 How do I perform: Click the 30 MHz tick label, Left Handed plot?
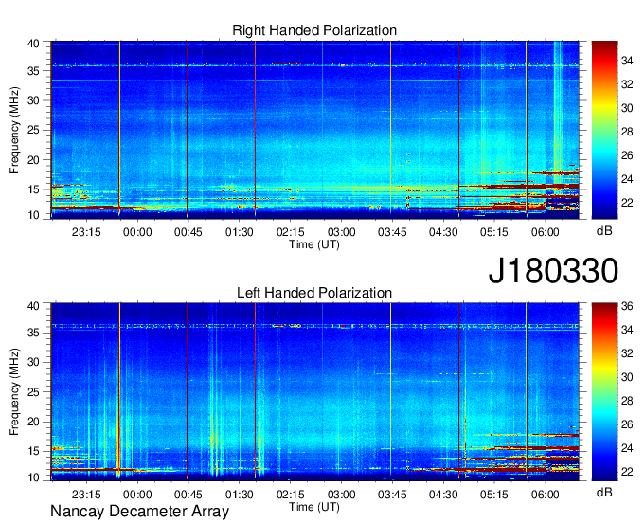coord(34,362)
